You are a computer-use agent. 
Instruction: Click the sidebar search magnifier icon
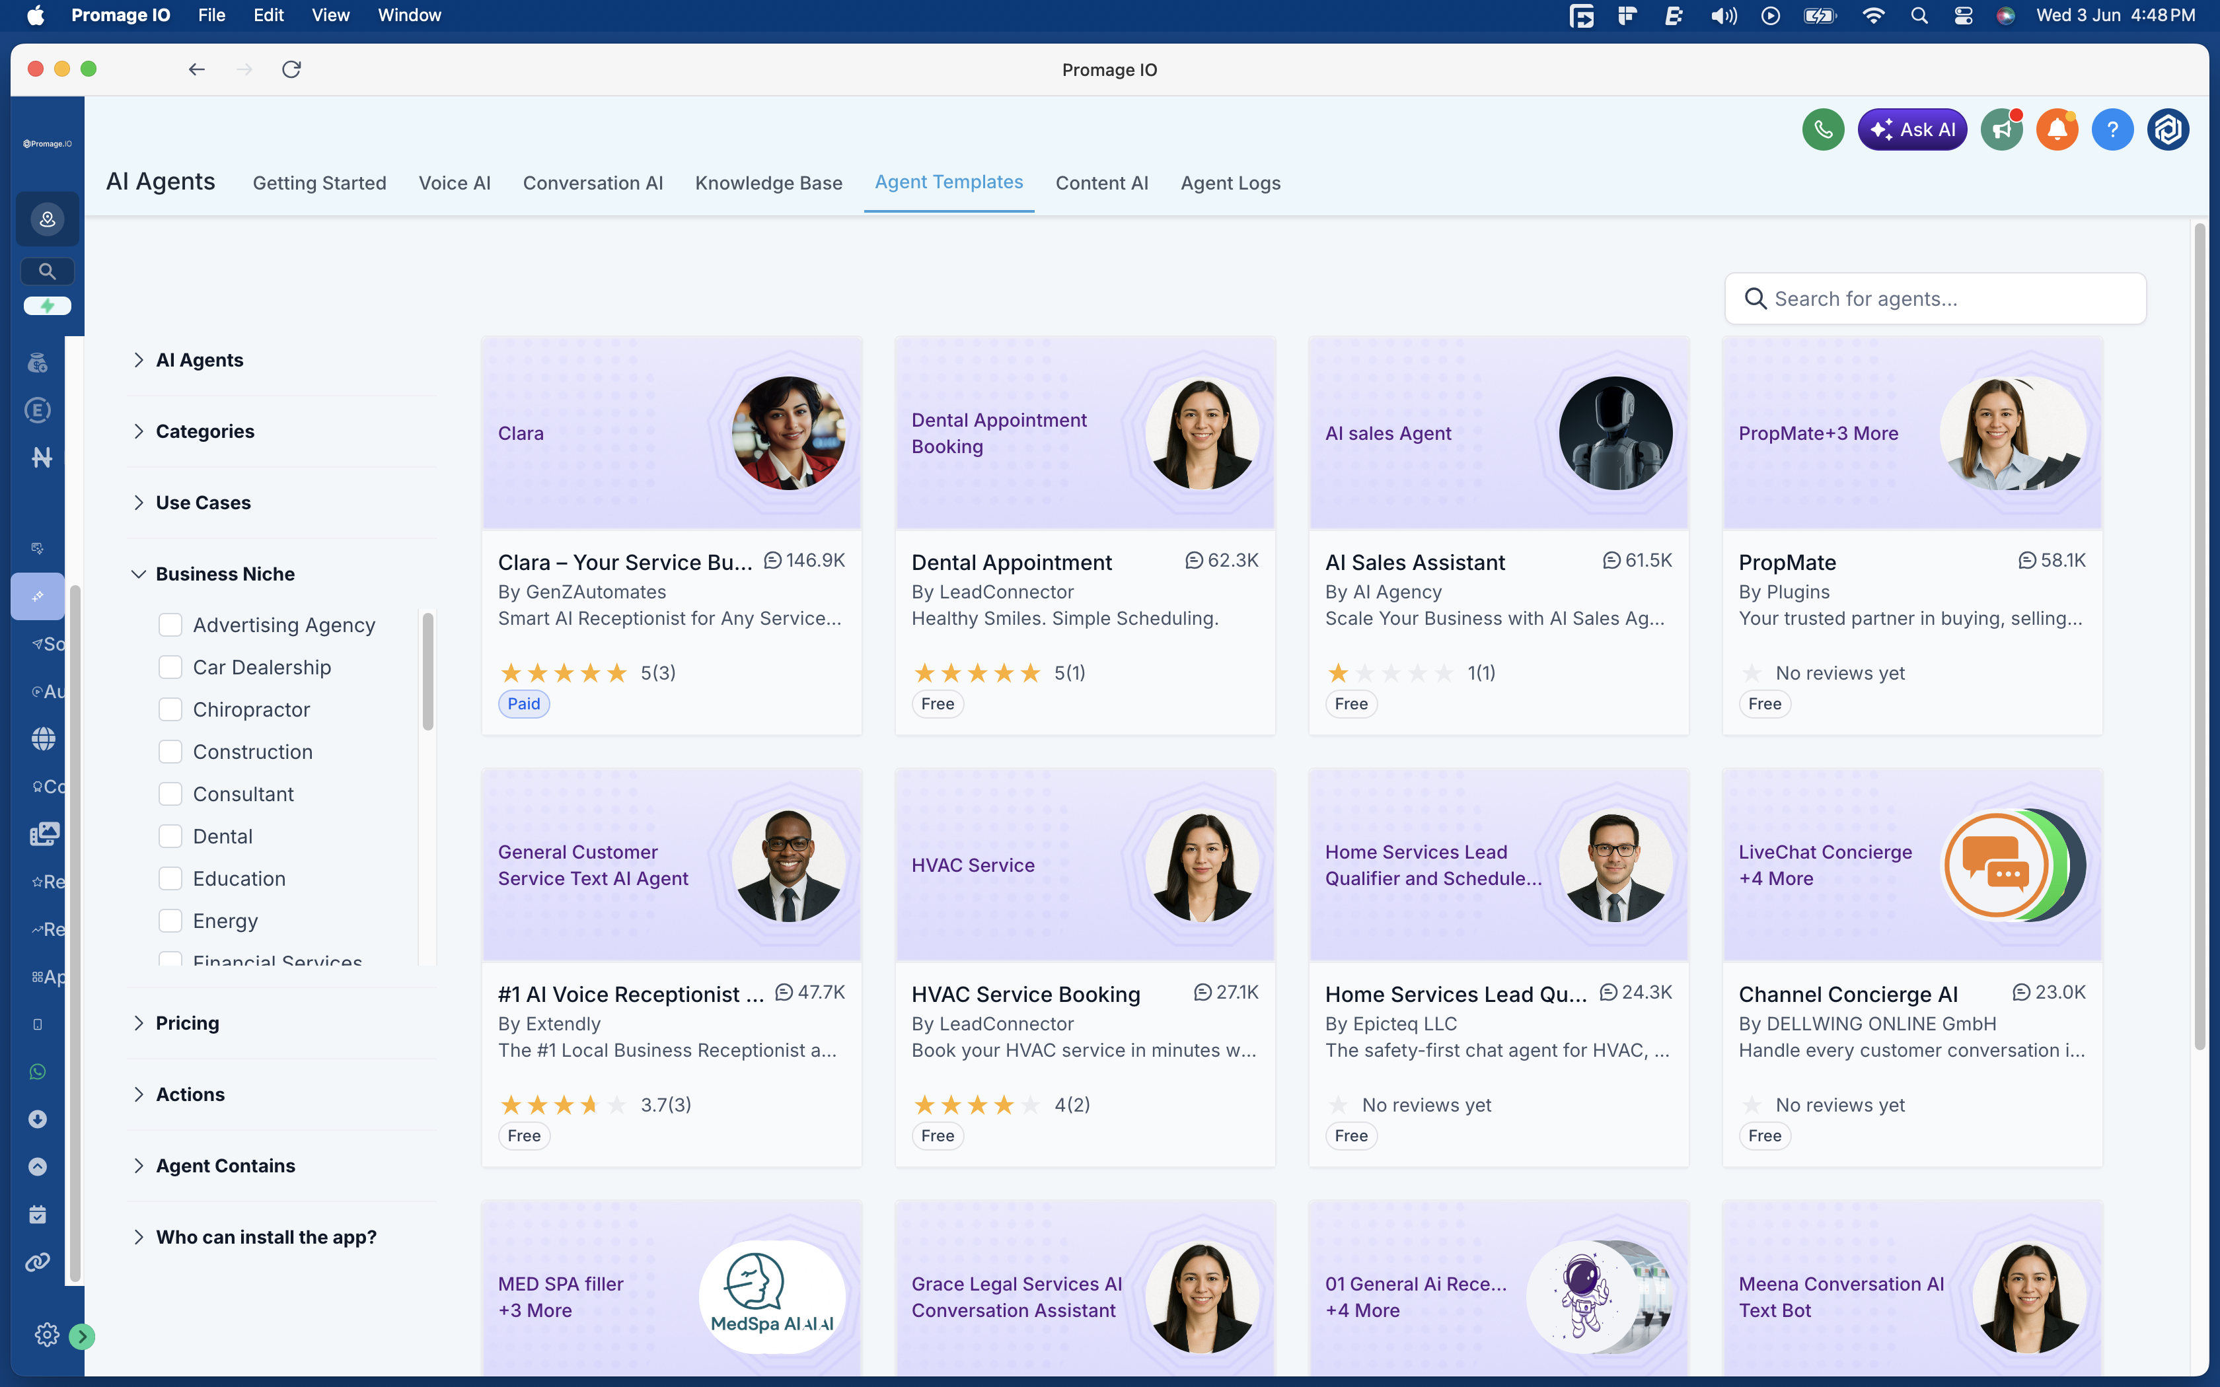48,271
